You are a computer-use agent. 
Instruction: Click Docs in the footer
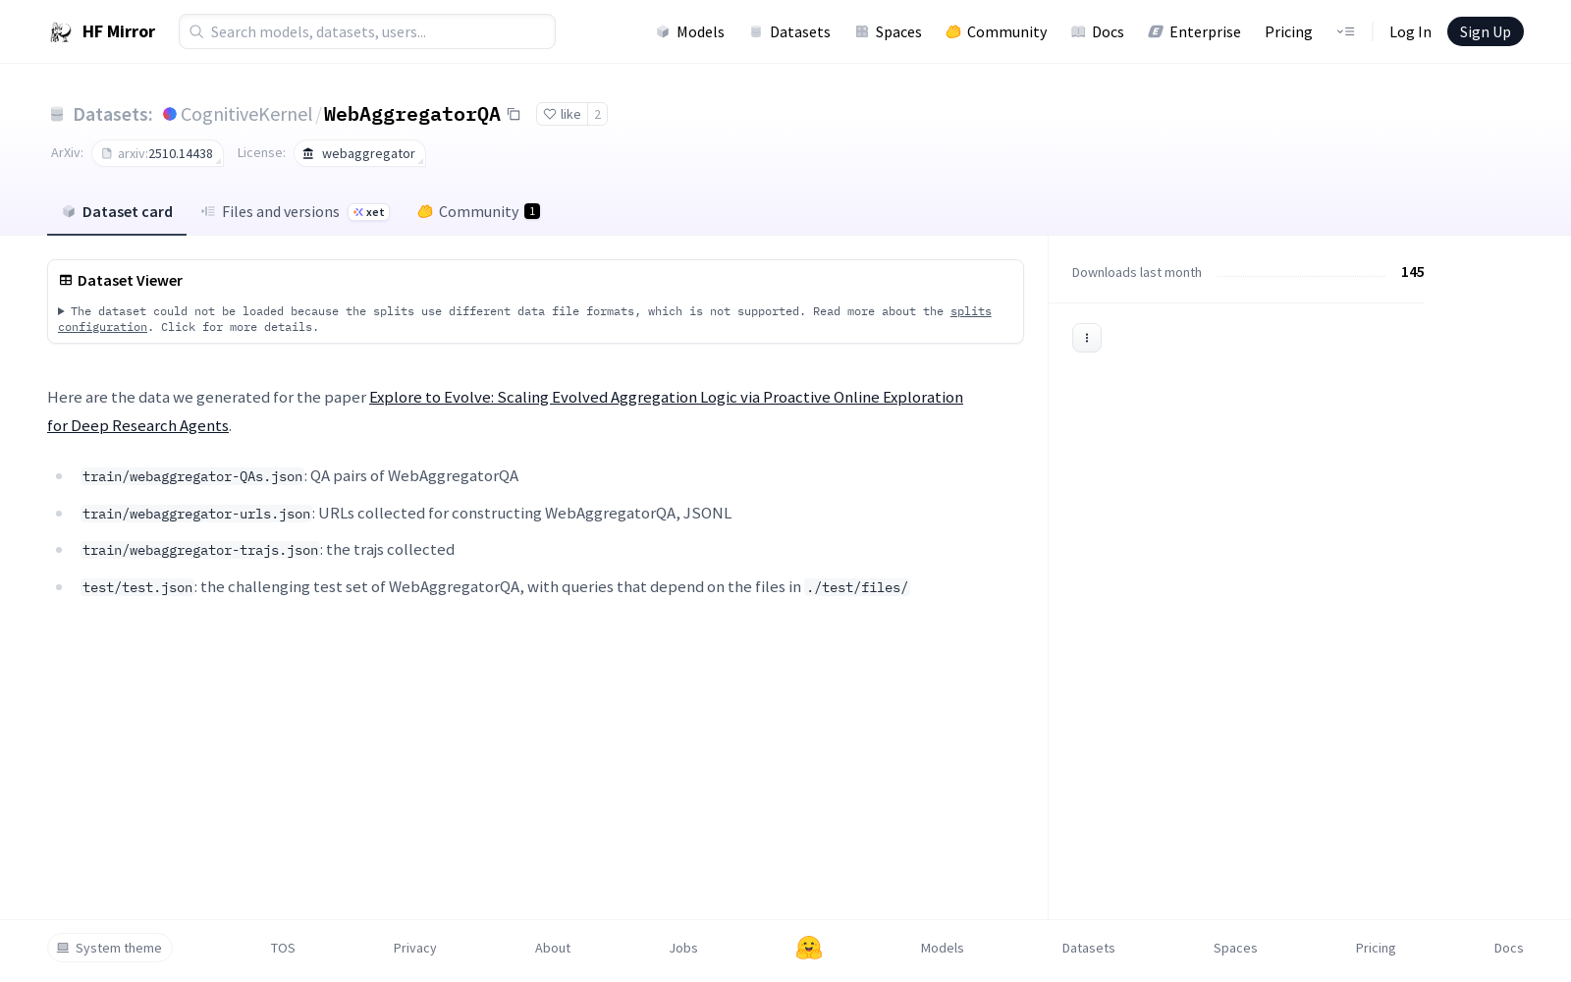coord(1509,948)
